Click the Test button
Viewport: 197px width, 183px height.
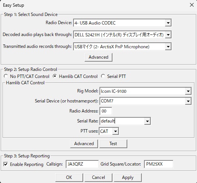coord(113,144)
